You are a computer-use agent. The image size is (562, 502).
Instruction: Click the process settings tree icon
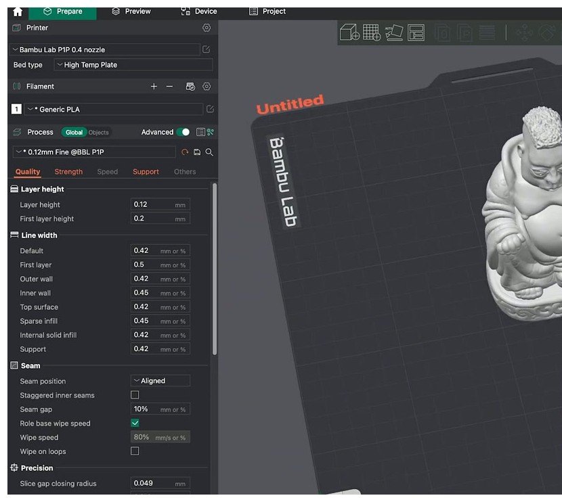coord(210,132)
